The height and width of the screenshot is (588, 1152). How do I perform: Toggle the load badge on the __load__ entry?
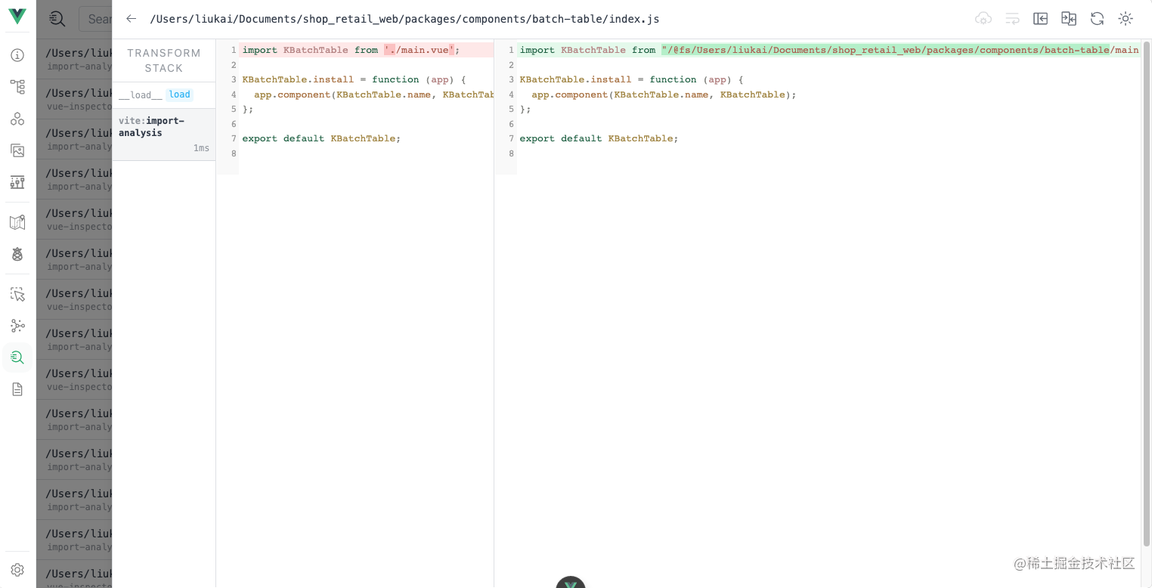click(x=179, y=94)
